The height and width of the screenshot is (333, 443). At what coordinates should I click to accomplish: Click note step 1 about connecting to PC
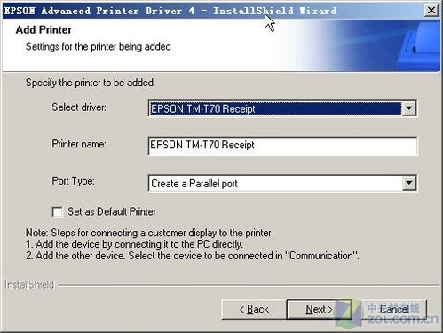coord(134,244)
